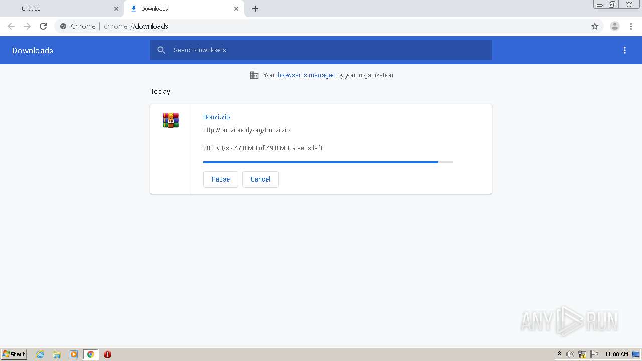
Task: Bookmark this page with the star icon
Action: (x=595, y=26)
